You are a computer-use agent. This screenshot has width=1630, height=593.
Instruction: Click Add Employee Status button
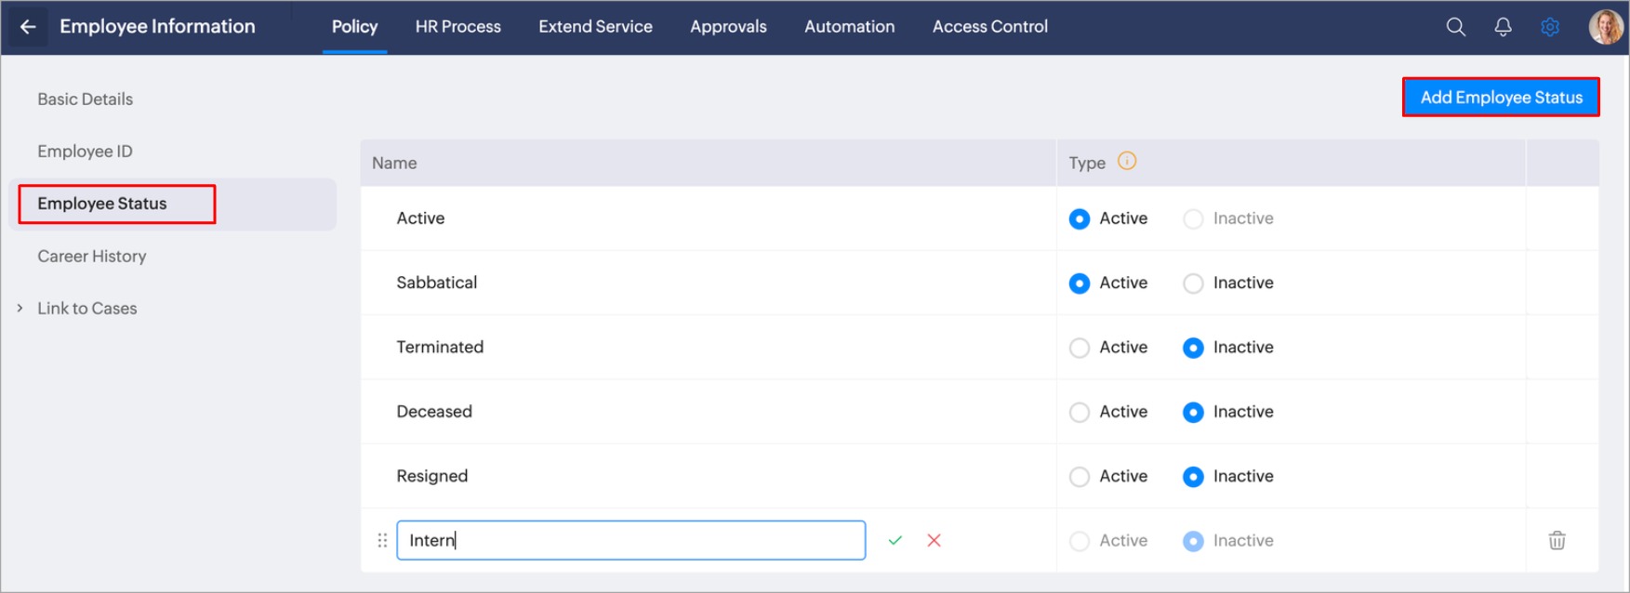click(1500, 97)
